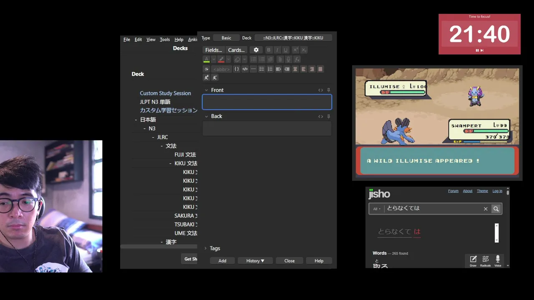The width and height of the screenshot is (534, 300).
Task: Click the curly braces cloze button
Action: 237,69
